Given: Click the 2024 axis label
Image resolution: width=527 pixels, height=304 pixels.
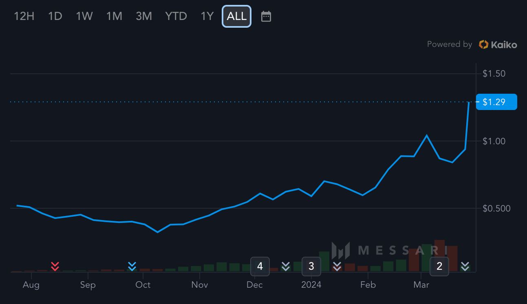Looking at the screenshot, I should click(x=311, y=284).
